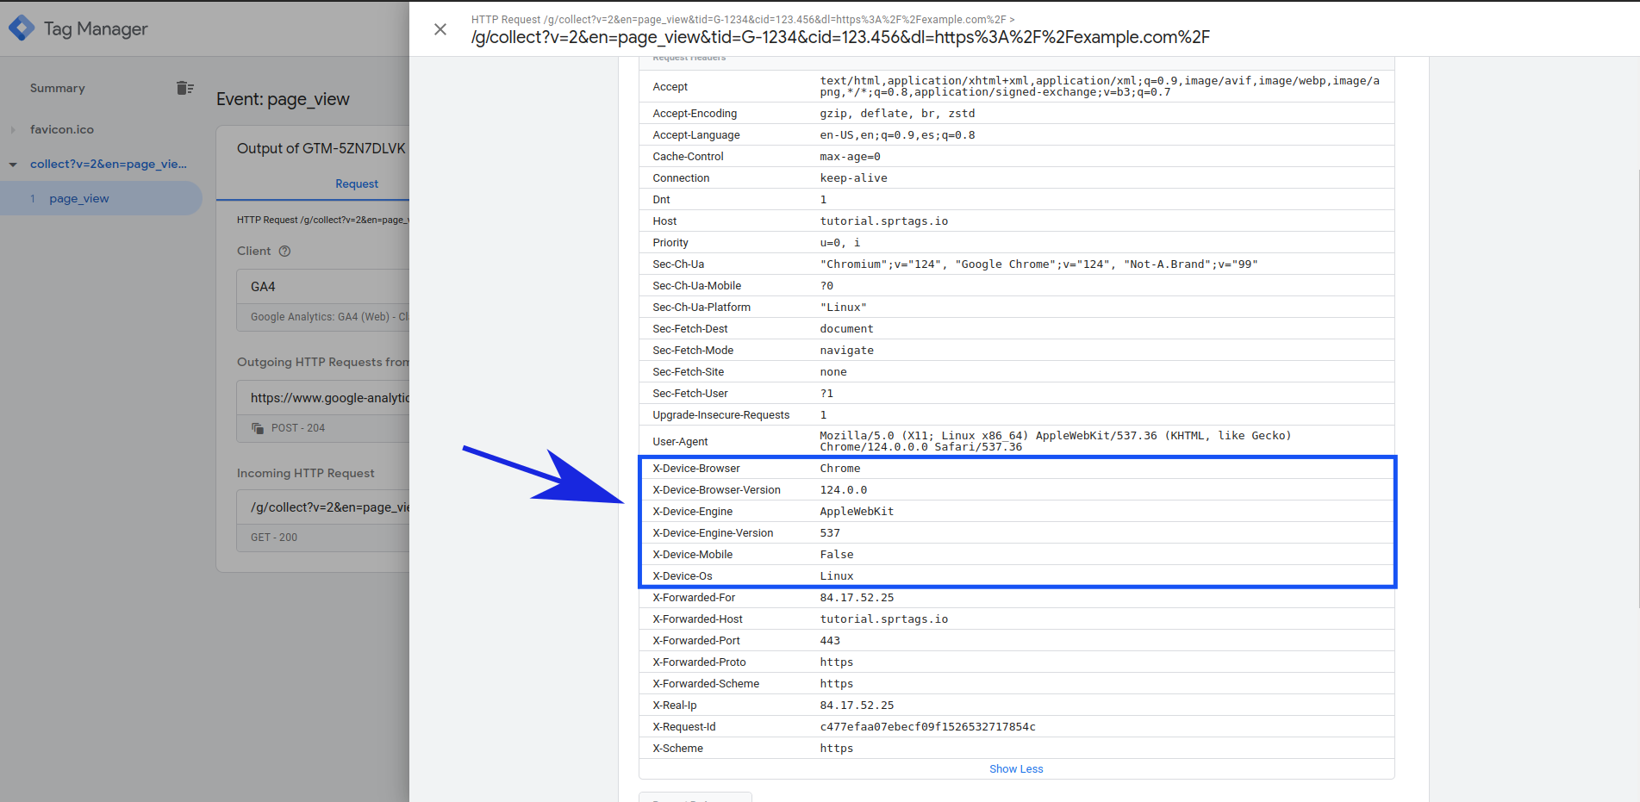This screenshot has height=802, width=1640.
Task: Open the GA4 client card
Action: coord(323,300)
